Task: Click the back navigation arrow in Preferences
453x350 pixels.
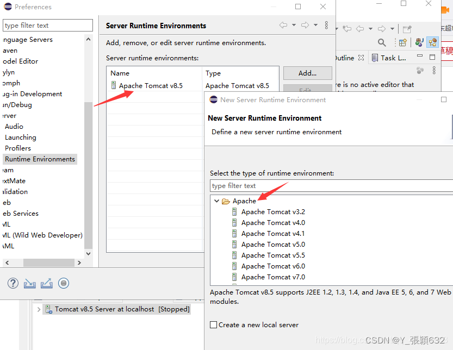Action: [x=283, y=25]
